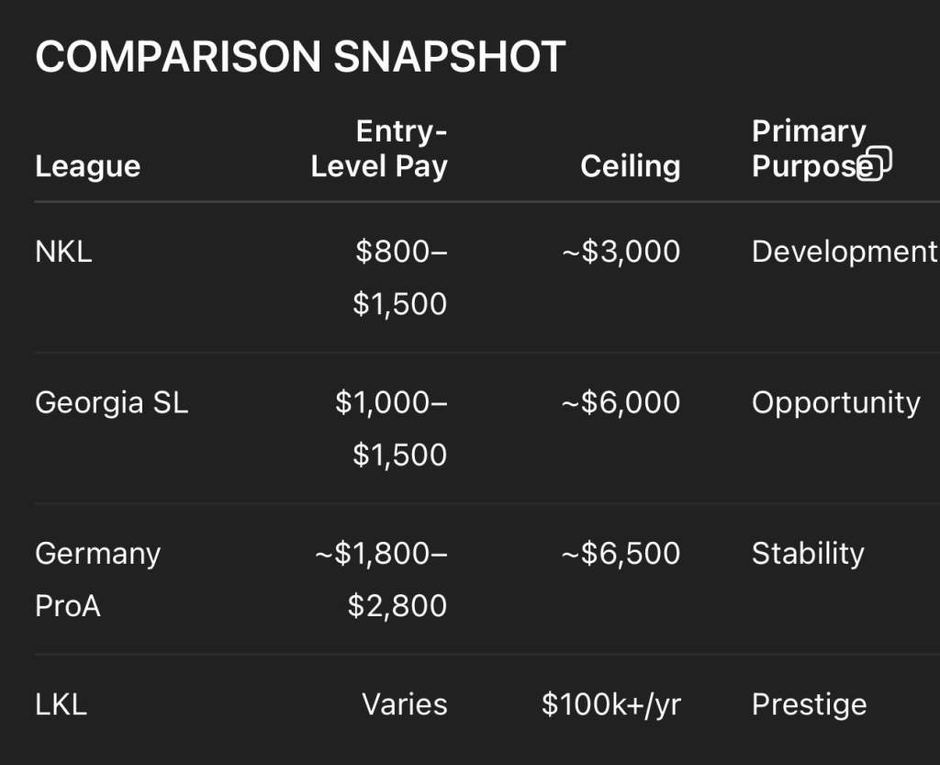The image size is (940, 765).
Task: Click the Comparison Snapshot heading
Action: [x=299, y=57]
